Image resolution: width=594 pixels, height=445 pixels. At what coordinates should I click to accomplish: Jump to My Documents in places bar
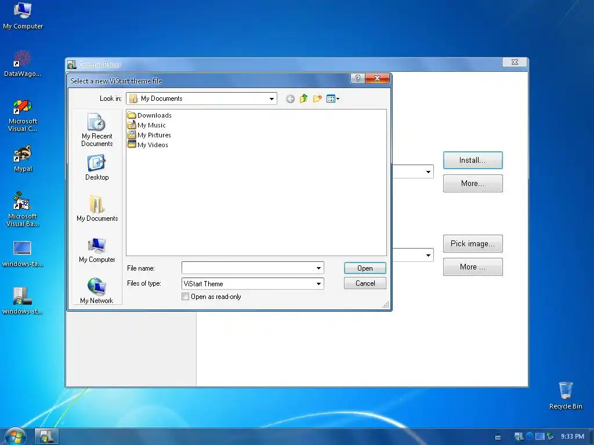97,209
